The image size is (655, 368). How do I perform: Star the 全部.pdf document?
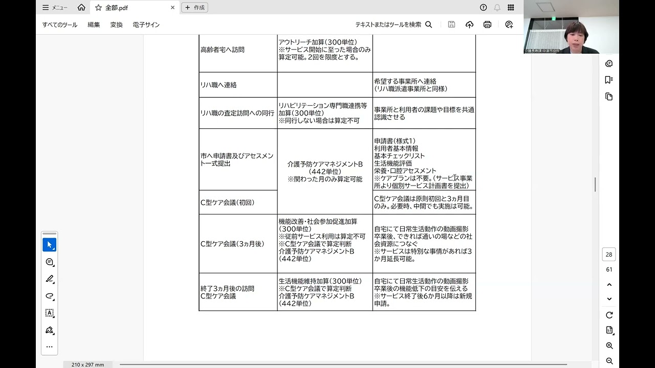98,8
